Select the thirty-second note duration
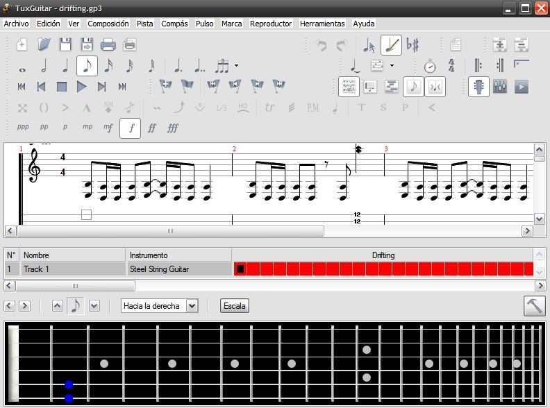This screenshot has height=408, width=550. 130,66
